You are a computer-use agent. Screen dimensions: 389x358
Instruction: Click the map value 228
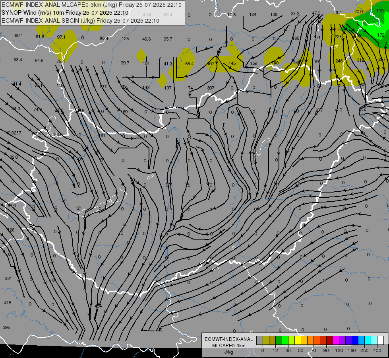click(x=338, y=37)
